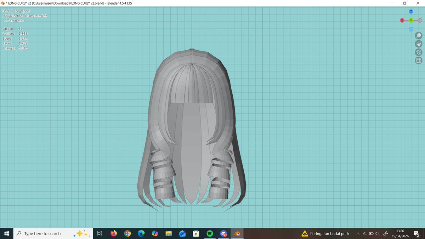Open the Windows Start menu
The image size is (425, 239).
[x=7, y=233]
